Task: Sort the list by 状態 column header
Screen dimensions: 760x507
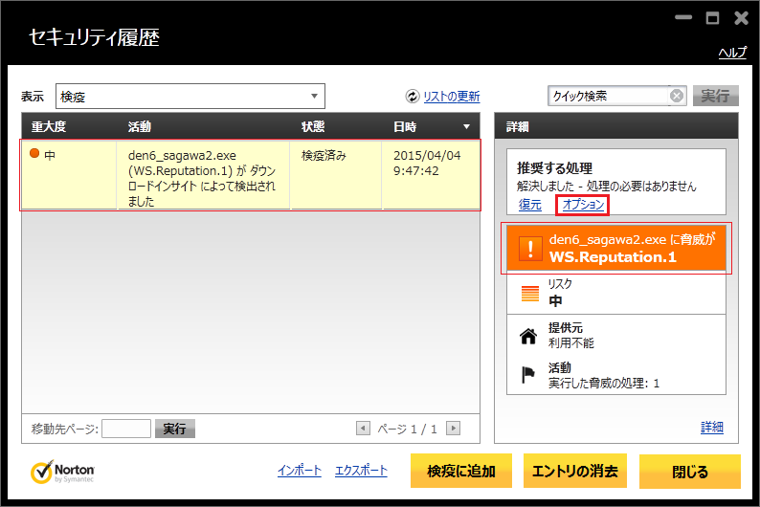Action: [313, 127]
